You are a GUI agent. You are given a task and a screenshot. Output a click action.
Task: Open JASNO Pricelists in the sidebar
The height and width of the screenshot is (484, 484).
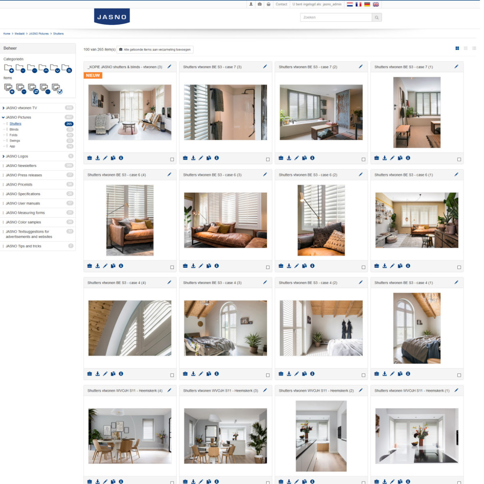[19, 185]
